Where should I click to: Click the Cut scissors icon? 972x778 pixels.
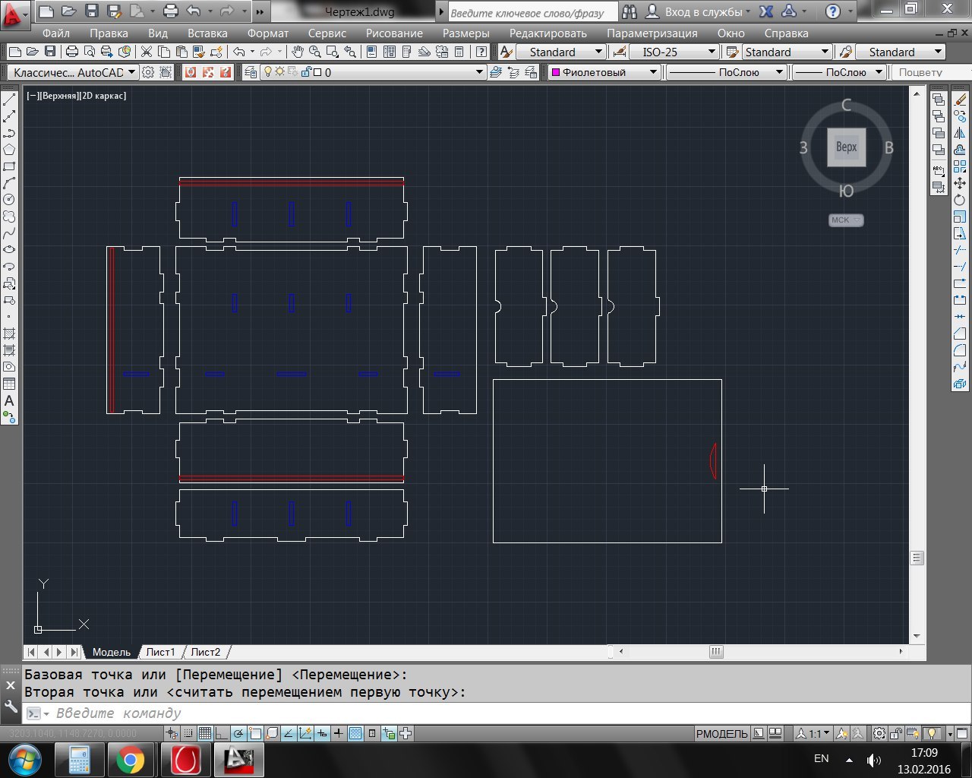[147, 52]
